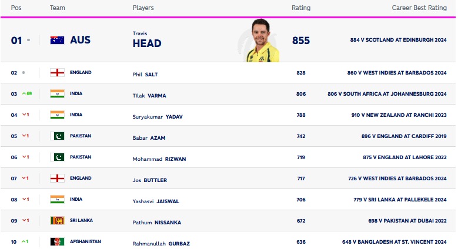Click India flag in Tilak Varma row
Image resolution: width=458 pixels, height=249 pixels.
point(57,94)
